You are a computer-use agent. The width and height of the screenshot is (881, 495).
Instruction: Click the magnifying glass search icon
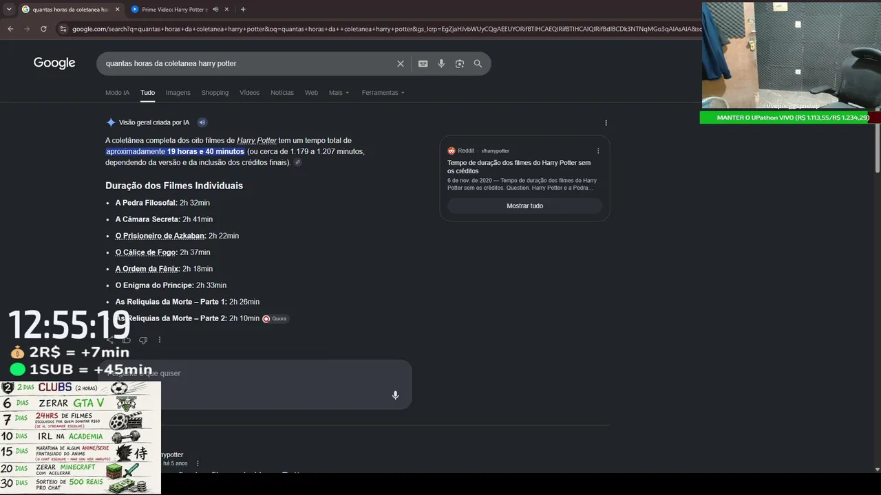point(478,64)
